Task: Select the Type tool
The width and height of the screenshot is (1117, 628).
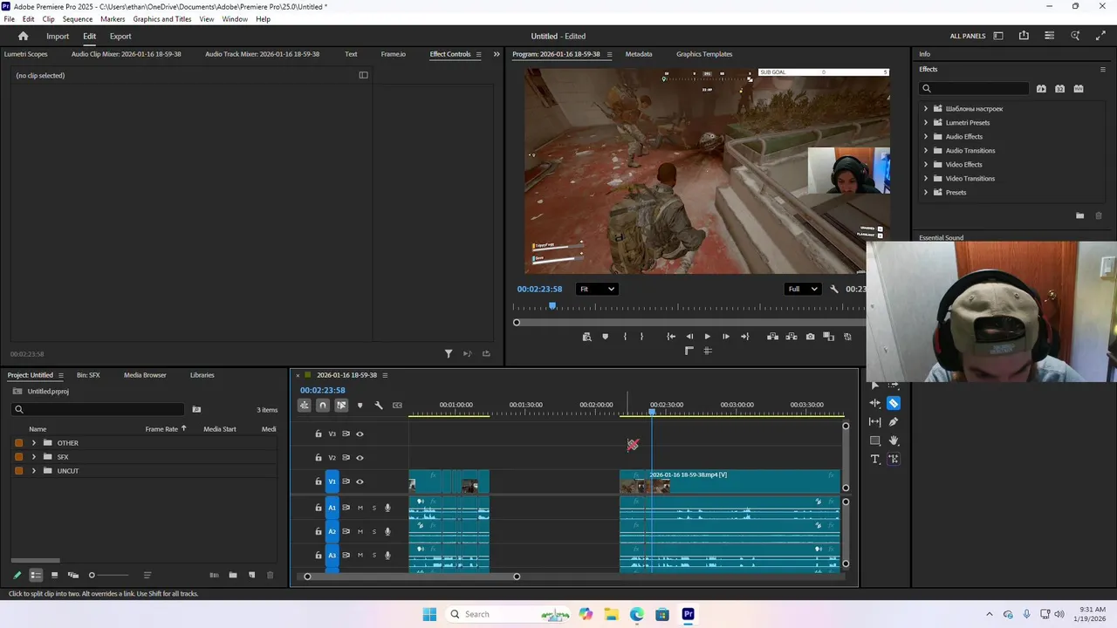Action: (875, 460)
